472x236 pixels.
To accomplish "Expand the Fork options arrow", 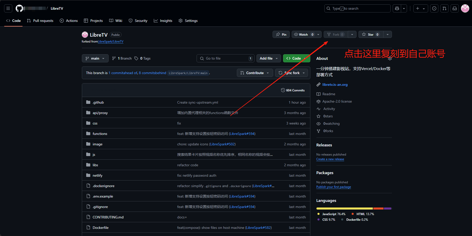I will point(352,34).
